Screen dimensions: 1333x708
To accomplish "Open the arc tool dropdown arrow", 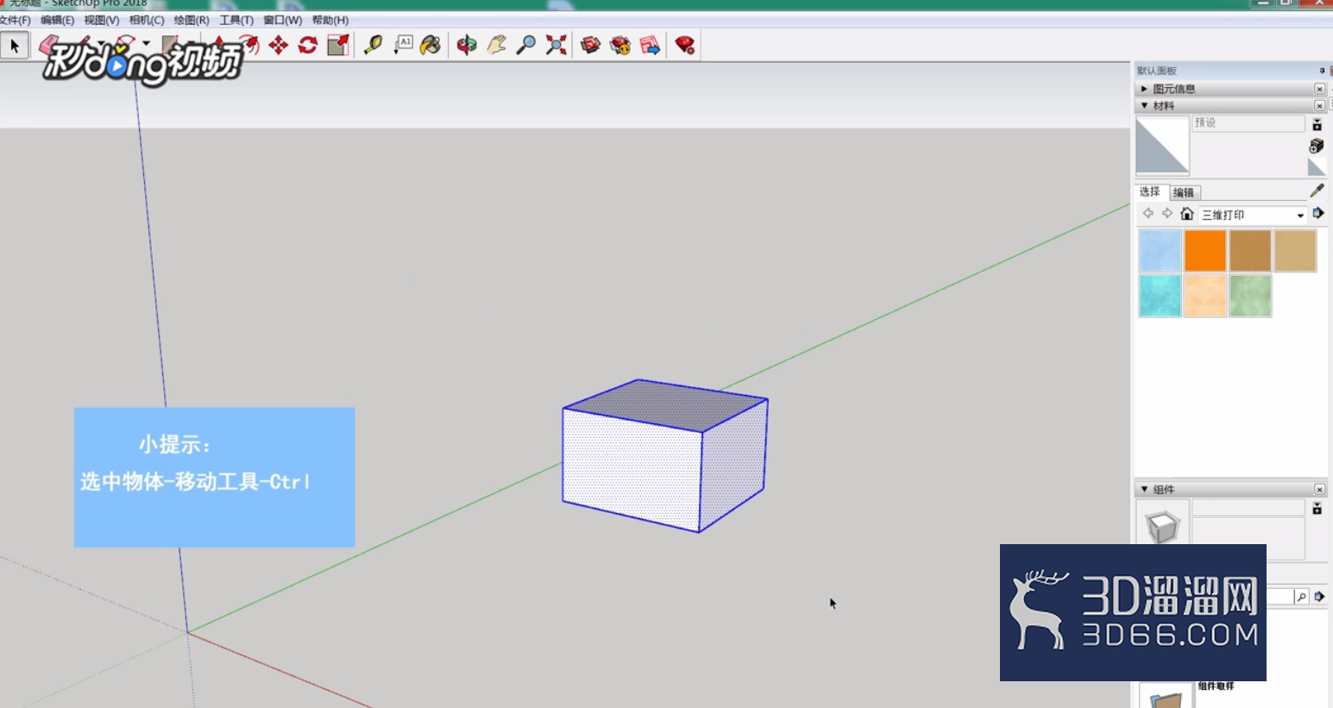I will (x=147, y=42).
